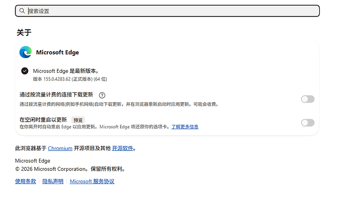This screenshot has width=354, height=215.
Task: Enable downloading updates over metered connections
Action: coord(308,99)
